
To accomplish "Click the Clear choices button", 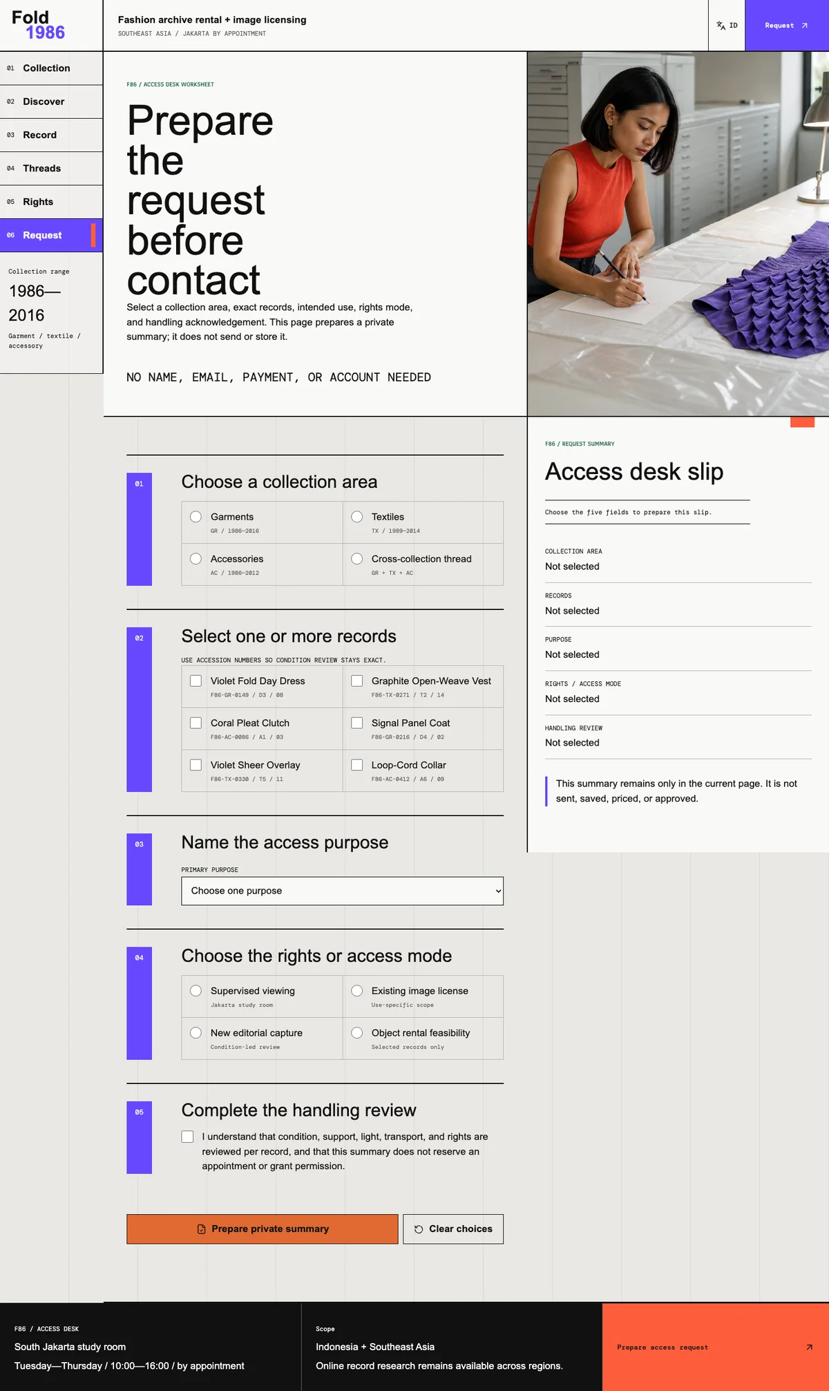I will click(453, 1229).
